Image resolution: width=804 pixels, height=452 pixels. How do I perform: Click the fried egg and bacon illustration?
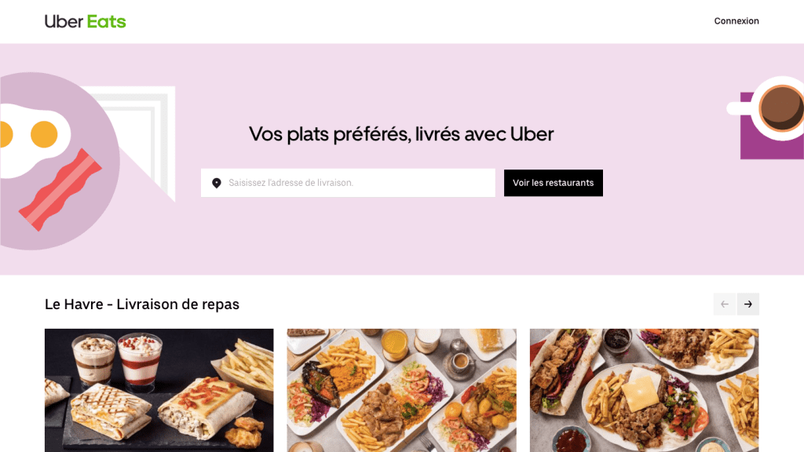pyautogui.click(x=59, y=161)
